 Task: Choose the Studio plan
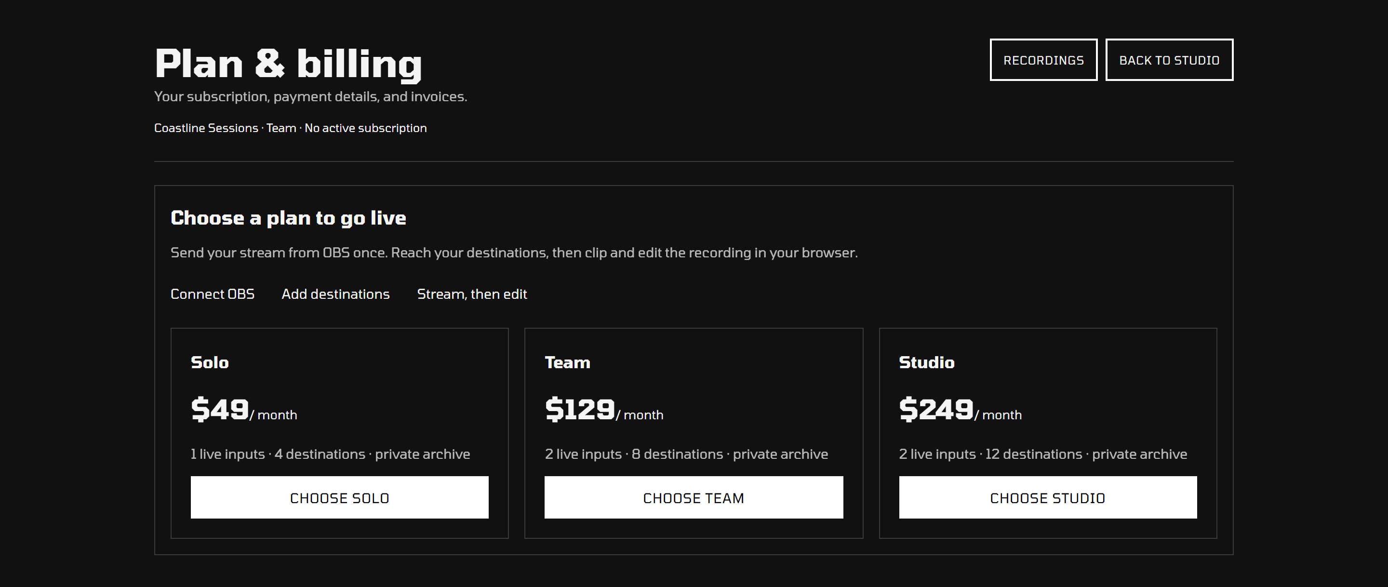(x=1047, y=497)
